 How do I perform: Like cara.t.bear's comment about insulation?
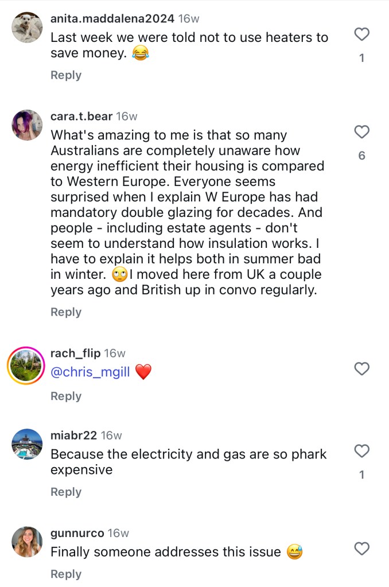click(361, 133)
